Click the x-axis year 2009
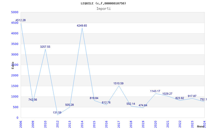The height and width of the screenshot is (129, 207). pos(33,124)
